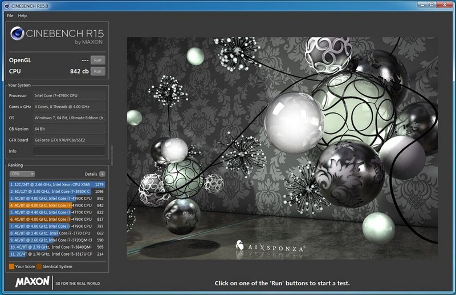Image resolution: width=456 pixels, height=295 pixels.
Task: Click the Cinebench icon in the title bar
Action: click(6, 6)
